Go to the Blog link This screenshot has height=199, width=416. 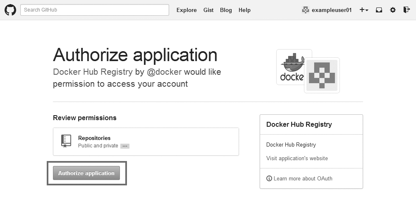click(x=226, y=10)
